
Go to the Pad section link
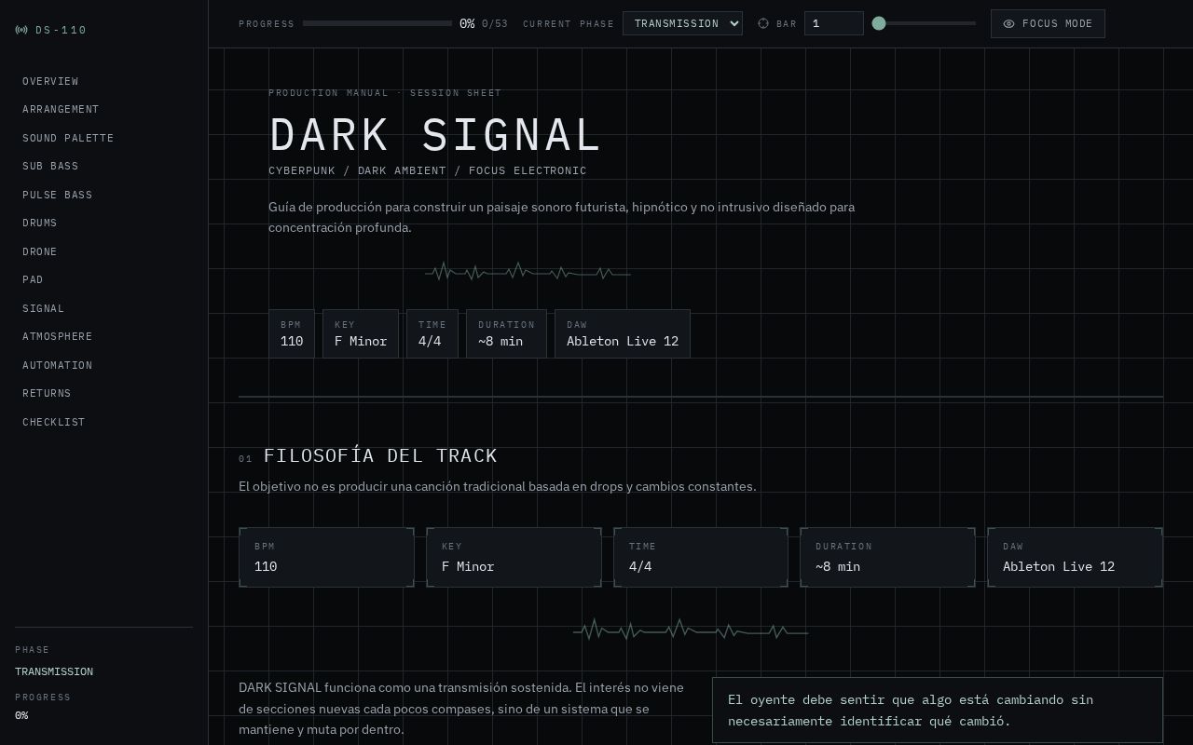pyautogui.click(x=33, y=279)
